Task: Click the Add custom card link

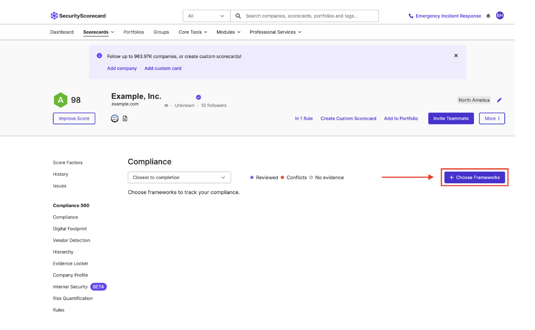Action: pyautogui.click(x=163, y=68)
